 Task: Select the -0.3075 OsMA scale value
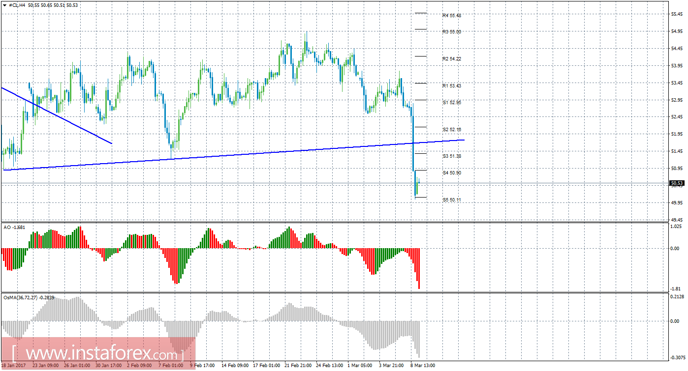point(677,358)
